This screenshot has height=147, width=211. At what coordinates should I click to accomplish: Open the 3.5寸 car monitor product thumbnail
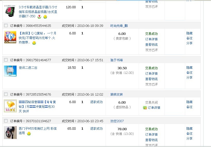point(10,11)
